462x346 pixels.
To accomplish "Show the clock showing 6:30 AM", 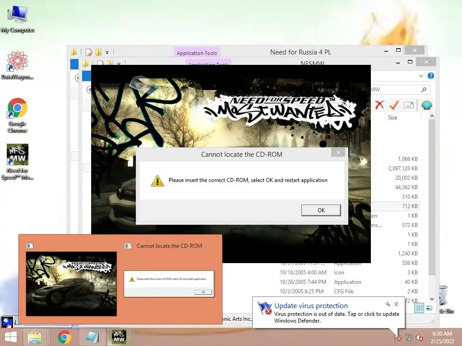I will click(442, 337).
